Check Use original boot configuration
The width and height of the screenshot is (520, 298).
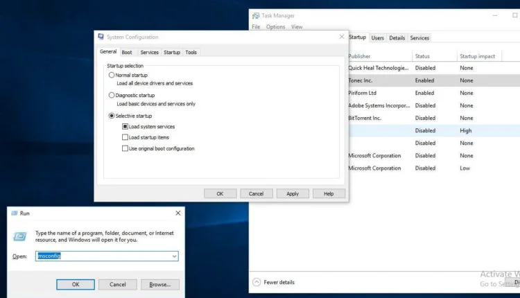click(125, 148)
